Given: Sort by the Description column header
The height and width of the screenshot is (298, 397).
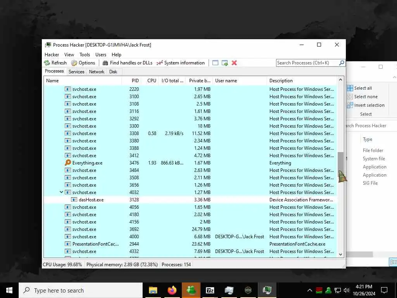Looking at the screenshot, I should point(302,81).
